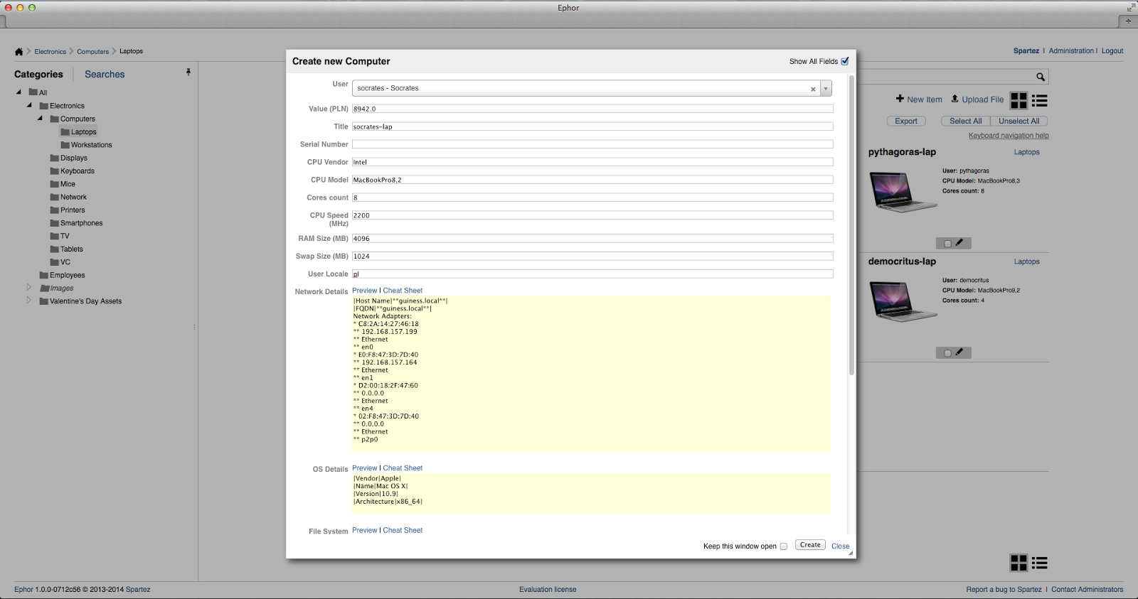Collapse the Electronics tree node

tap(29, 105)
